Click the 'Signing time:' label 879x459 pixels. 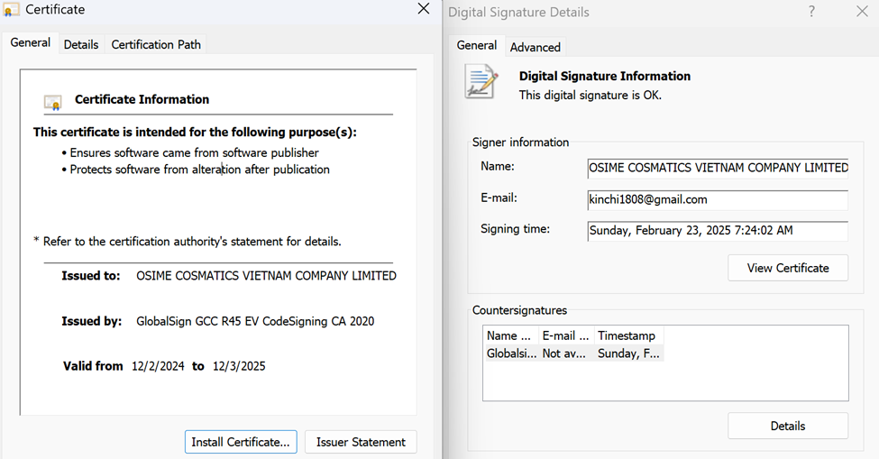tap(515, 229)
